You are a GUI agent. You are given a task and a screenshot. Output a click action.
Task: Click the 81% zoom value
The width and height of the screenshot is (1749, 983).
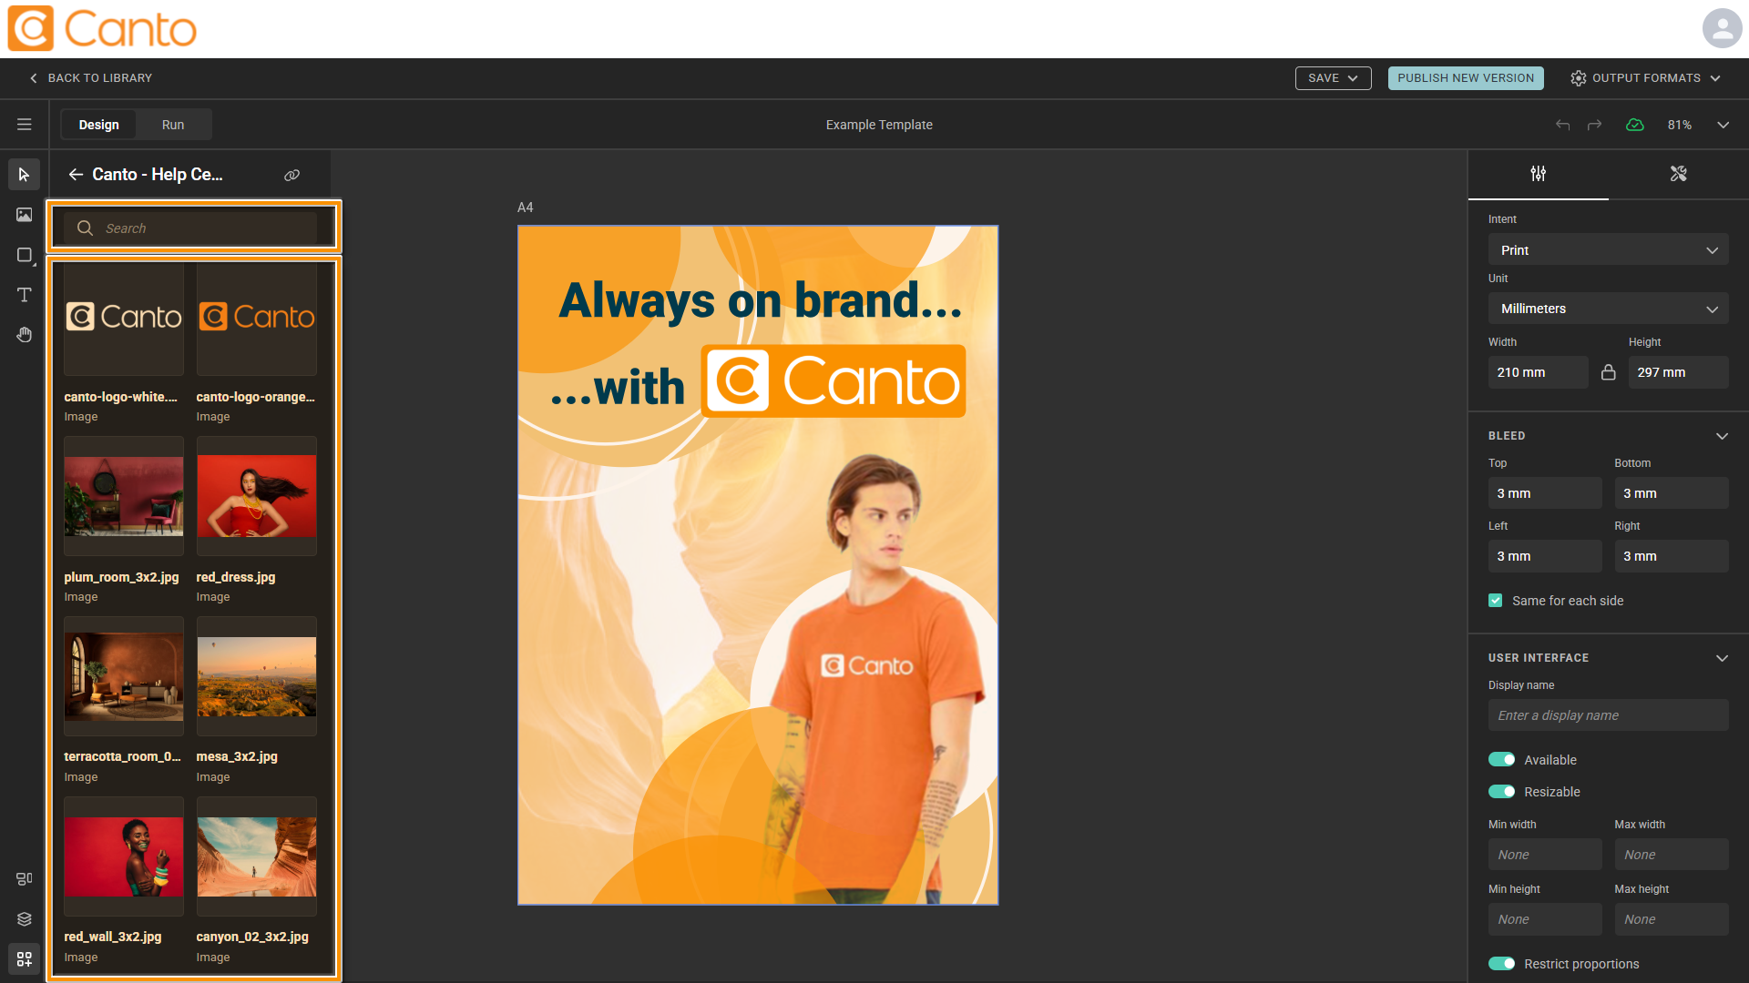(x=1679, y=125)
